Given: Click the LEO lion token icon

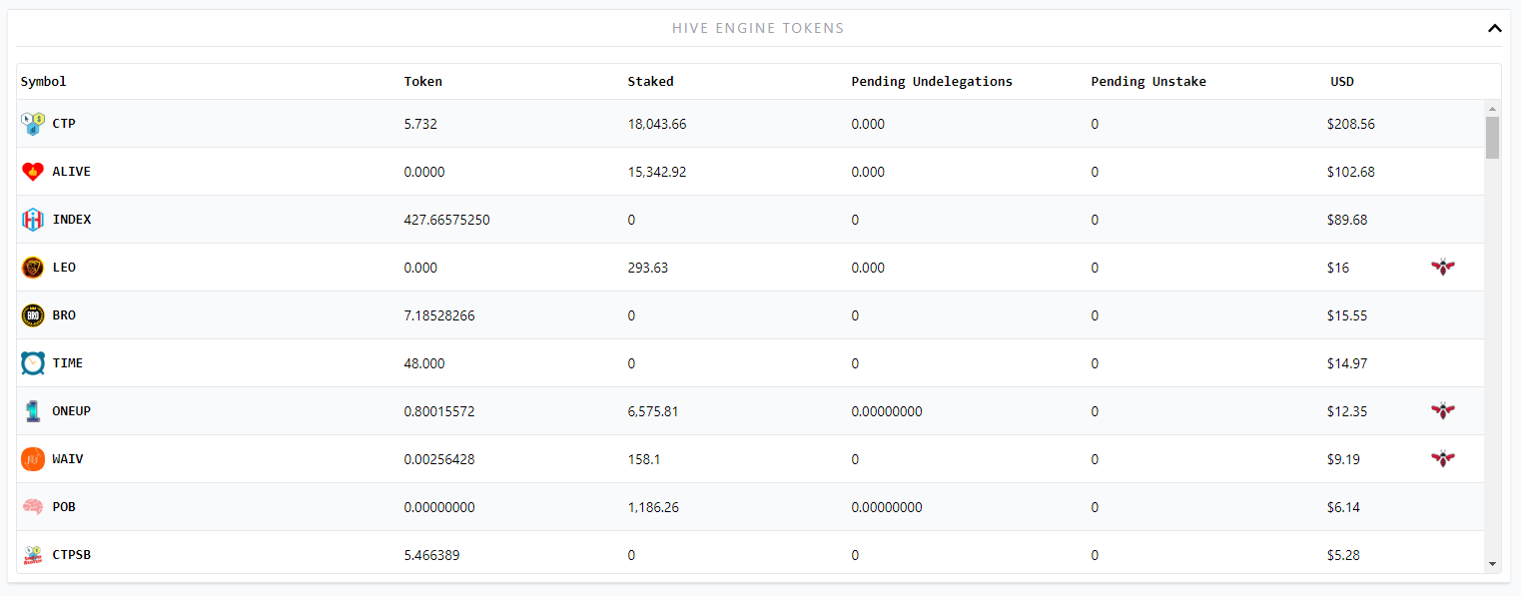Looking at the screenshot, I should point(33,268).
